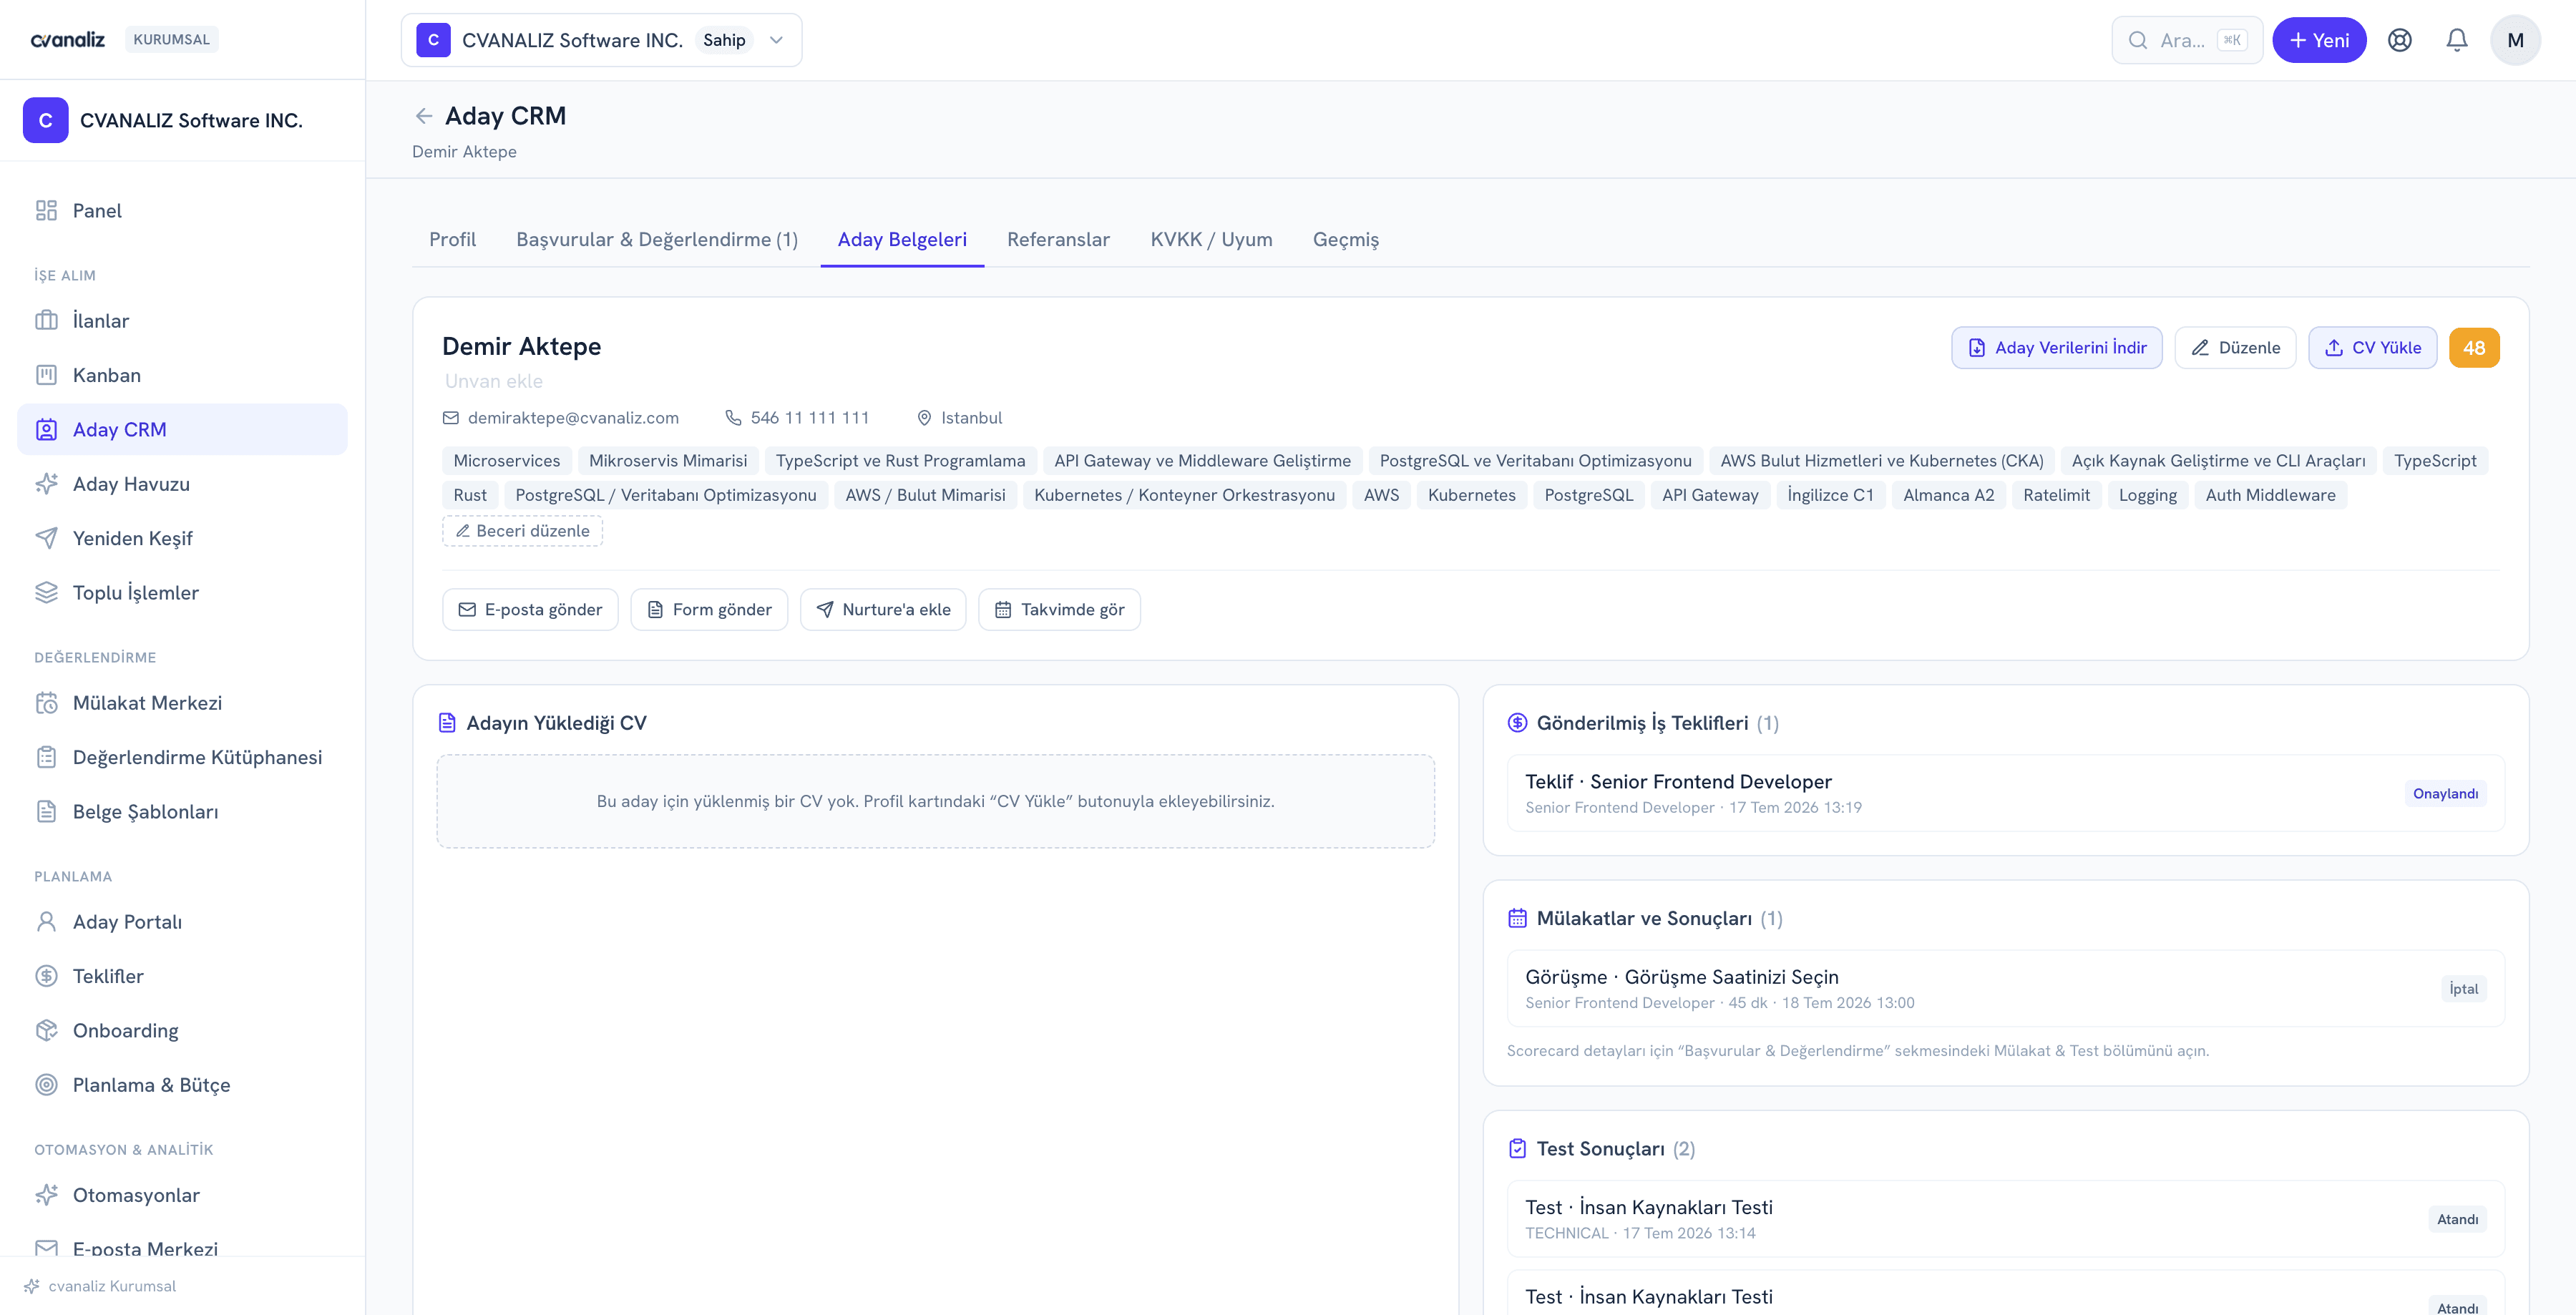
Task: Click the email envelope icon next to demiraktepe@cvanaliz.com
Action: 451,418
